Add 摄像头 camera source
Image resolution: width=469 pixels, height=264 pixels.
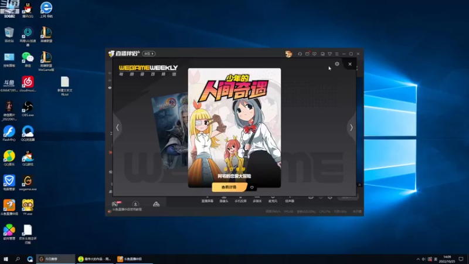point(224,199)
